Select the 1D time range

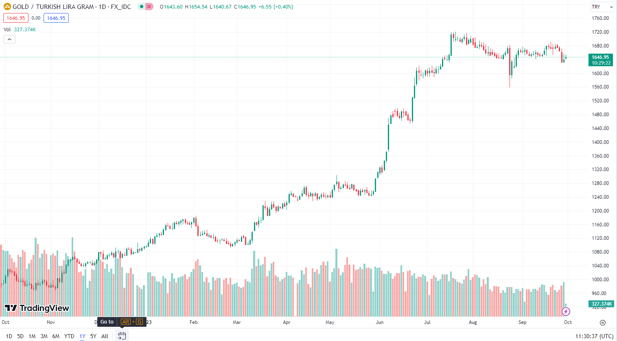(x=9, y=336)
